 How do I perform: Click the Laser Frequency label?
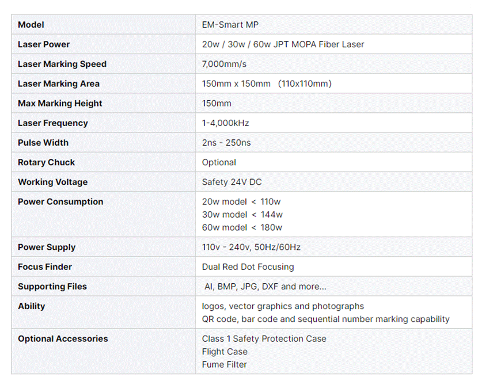[x=53, y=123]
